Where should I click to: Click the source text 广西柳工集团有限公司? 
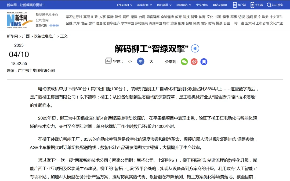click(36, 71)
